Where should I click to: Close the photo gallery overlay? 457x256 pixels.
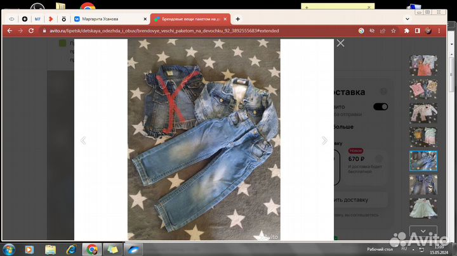coord(340,43)
